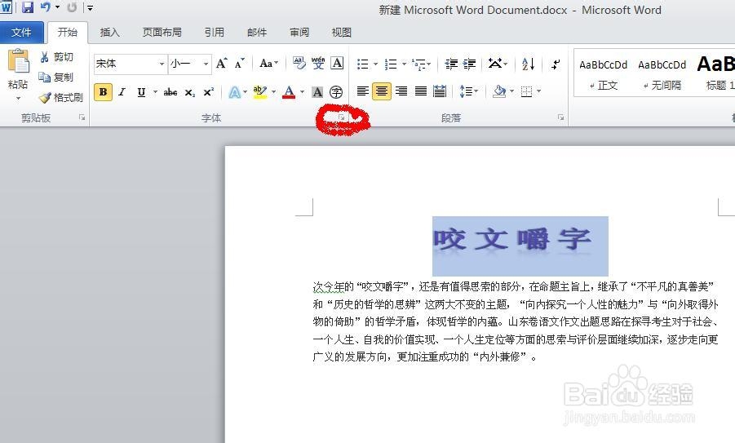The image size is (735, 443).
Task: Switch to the 插入 tab
Action: coord(109,33)
